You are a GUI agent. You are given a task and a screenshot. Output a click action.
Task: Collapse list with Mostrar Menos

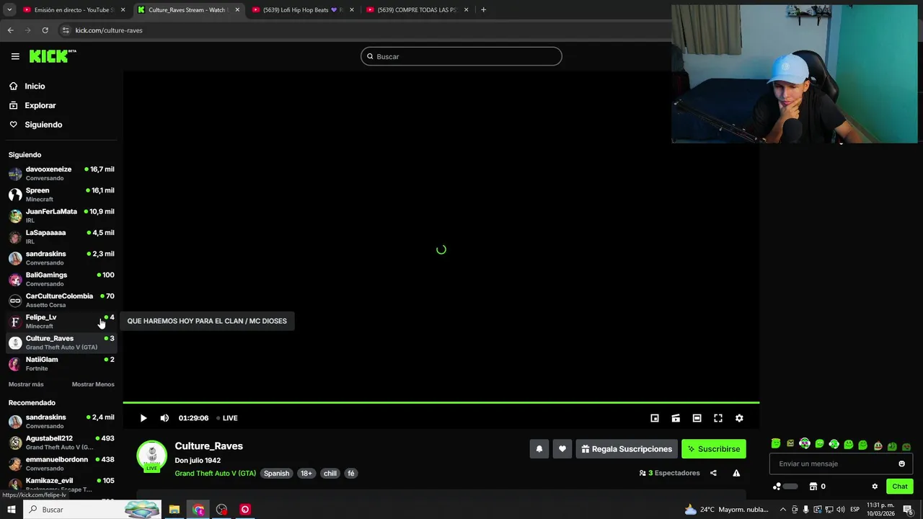[x=93, y=384]
